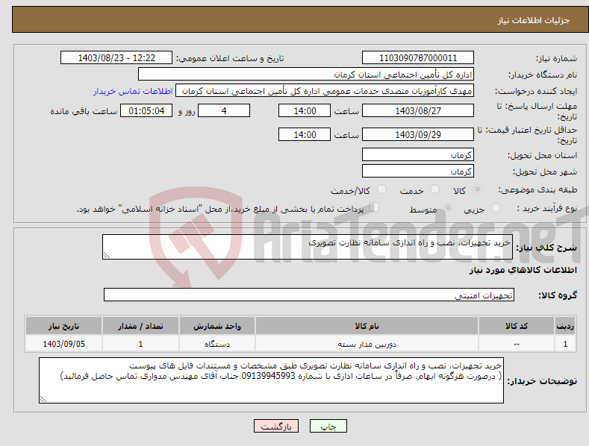The height and width of the screenshot is (446, 589).
Task: Click the price validity time 14:00 field
Action: point(305,134)
